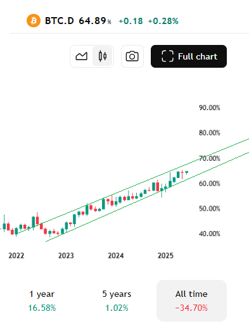Click the 2023 label on the time axis
This screenshot has width=249, height=333.
click(x=66, y=256)
